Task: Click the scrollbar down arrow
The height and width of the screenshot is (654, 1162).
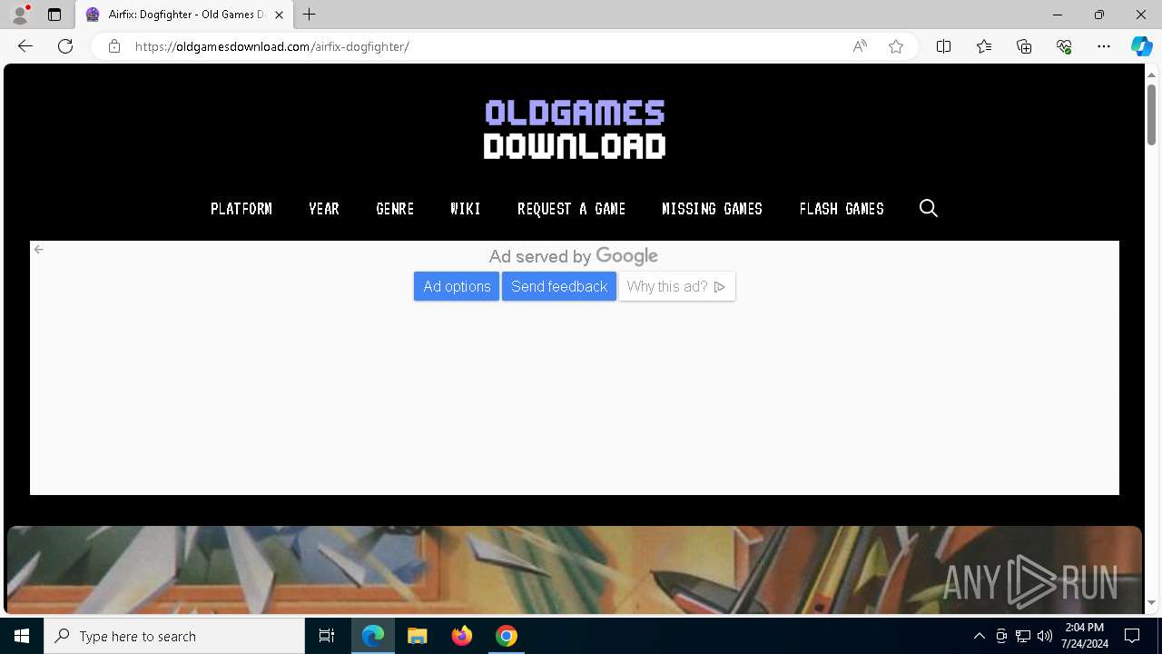Action: click(x=1151, y=602)
